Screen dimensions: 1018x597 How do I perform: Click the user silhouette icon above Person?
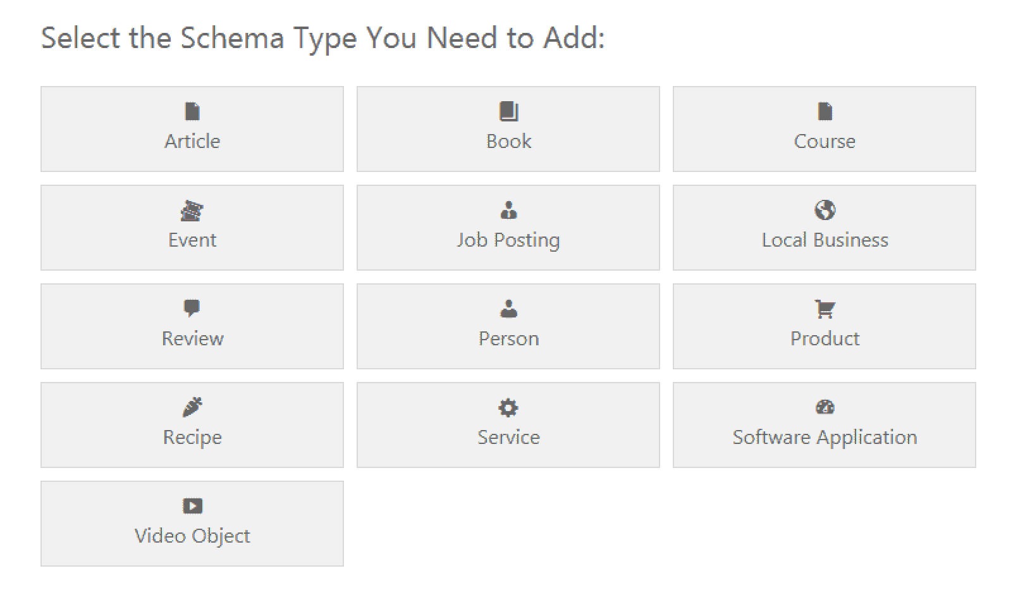coord(508,309)
